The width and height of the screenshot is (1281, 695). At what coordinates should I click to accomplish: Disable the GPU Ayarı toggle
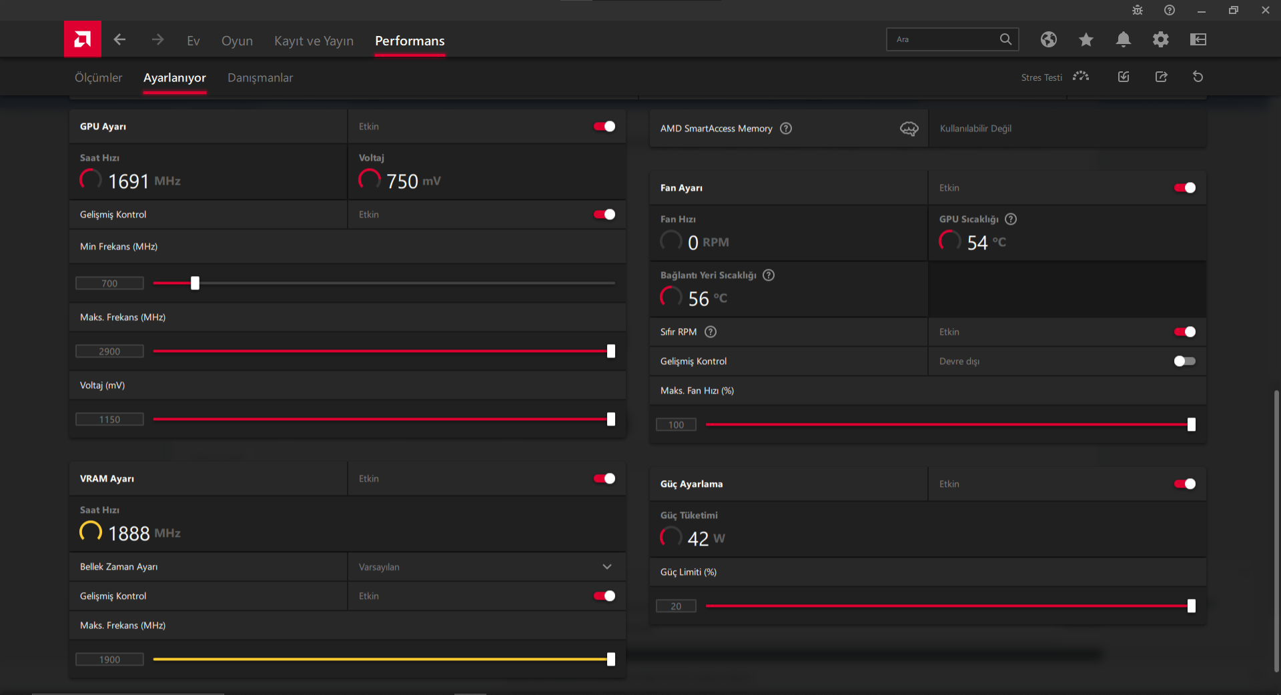tap(604, 127)
